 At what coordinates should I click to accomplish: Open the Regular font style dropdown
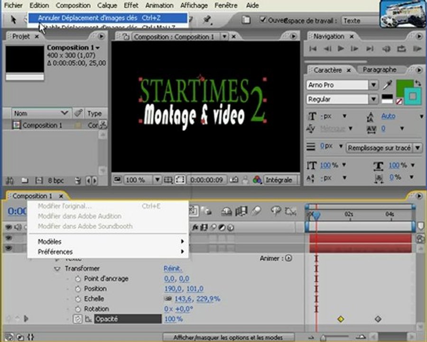(x=374, y=99)
